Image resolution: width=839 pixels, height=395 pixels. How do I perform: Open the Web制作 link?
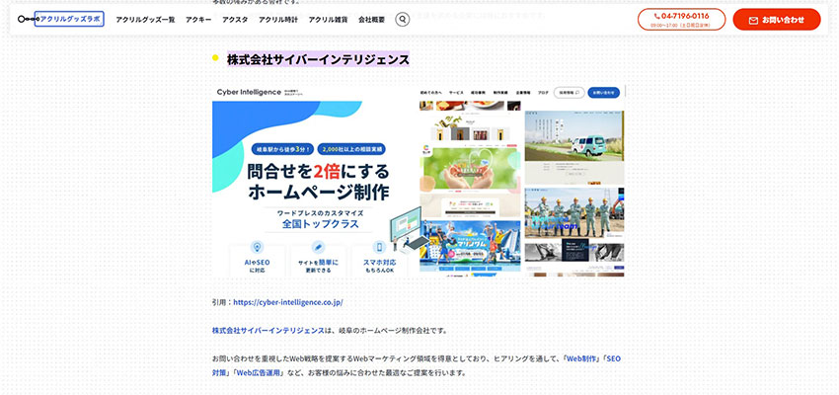pos(582,358)
